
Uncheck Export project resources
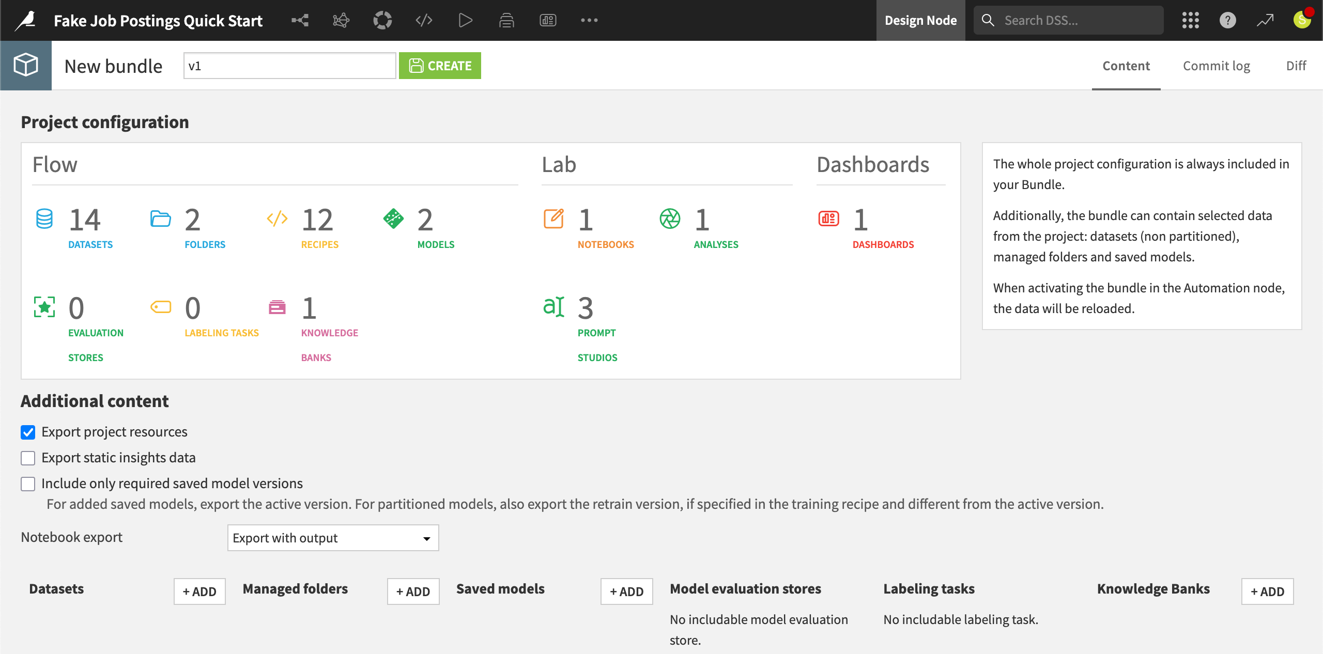point(28,432)
